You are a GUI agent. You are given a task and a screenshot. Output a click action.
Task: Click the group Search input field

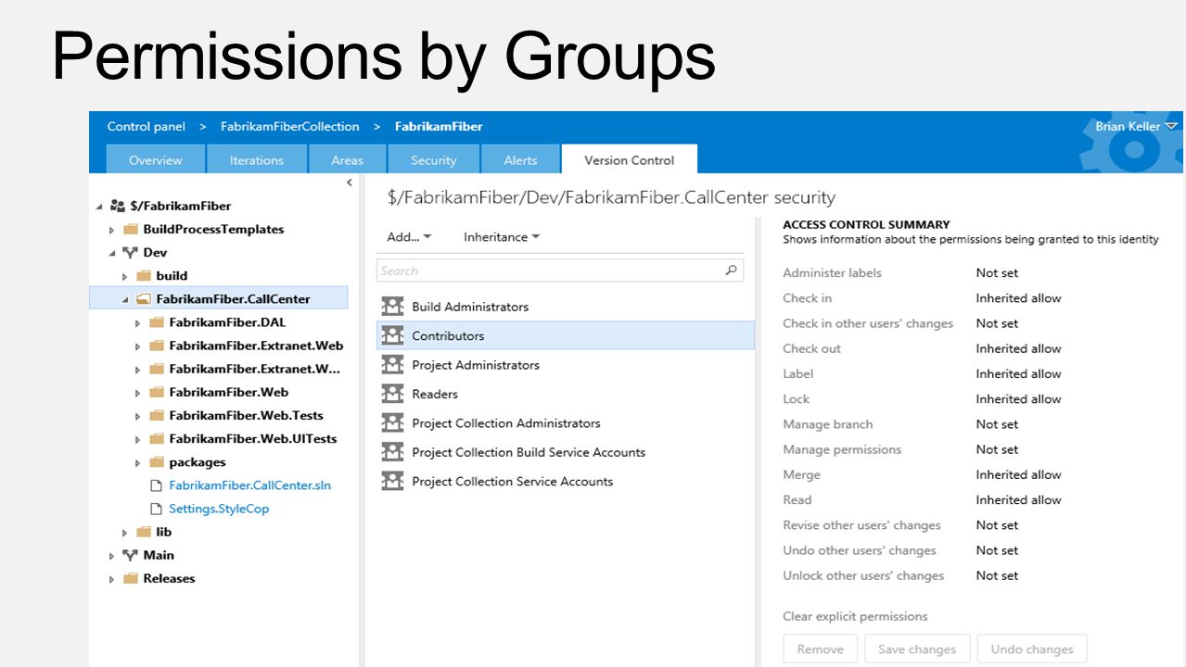560,271
